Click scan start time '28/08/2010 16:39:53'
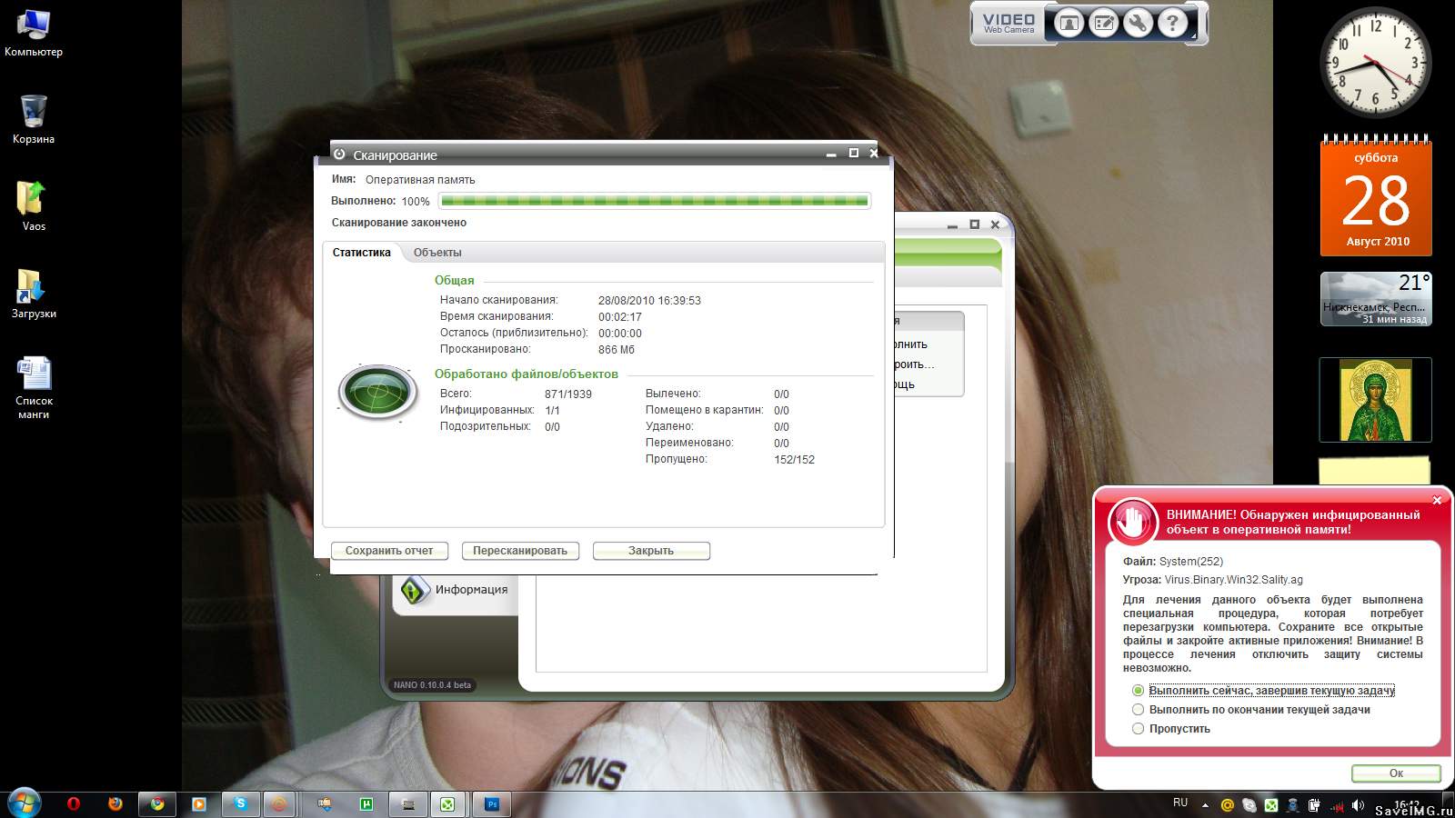 [649, 301]
